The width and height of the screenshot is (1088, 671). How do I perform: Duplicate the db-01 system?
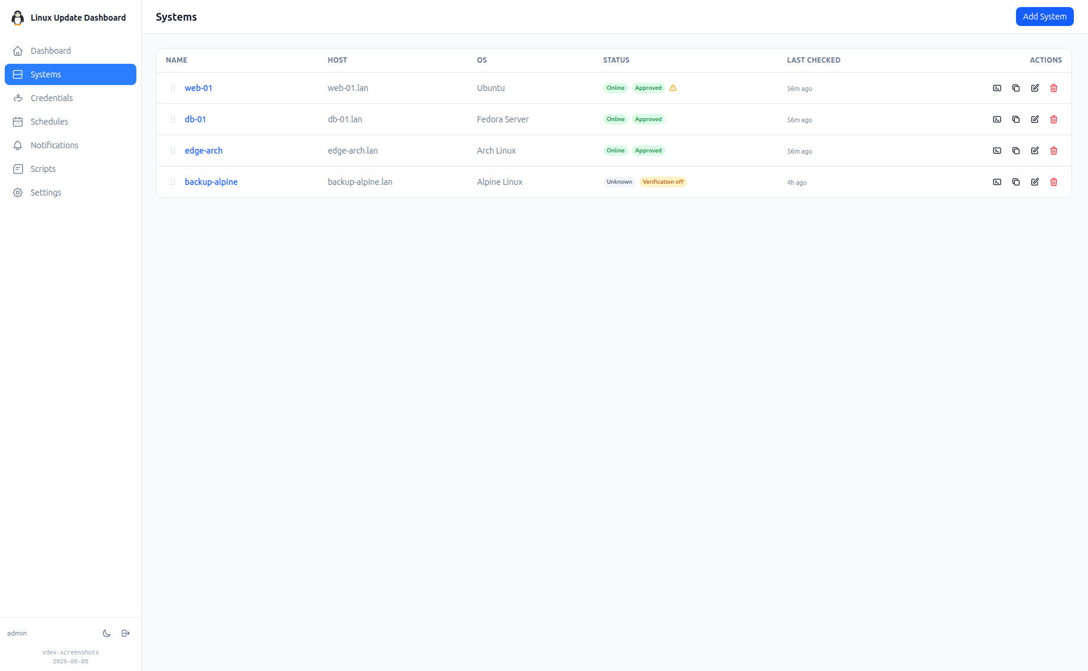pos(1016,119)
